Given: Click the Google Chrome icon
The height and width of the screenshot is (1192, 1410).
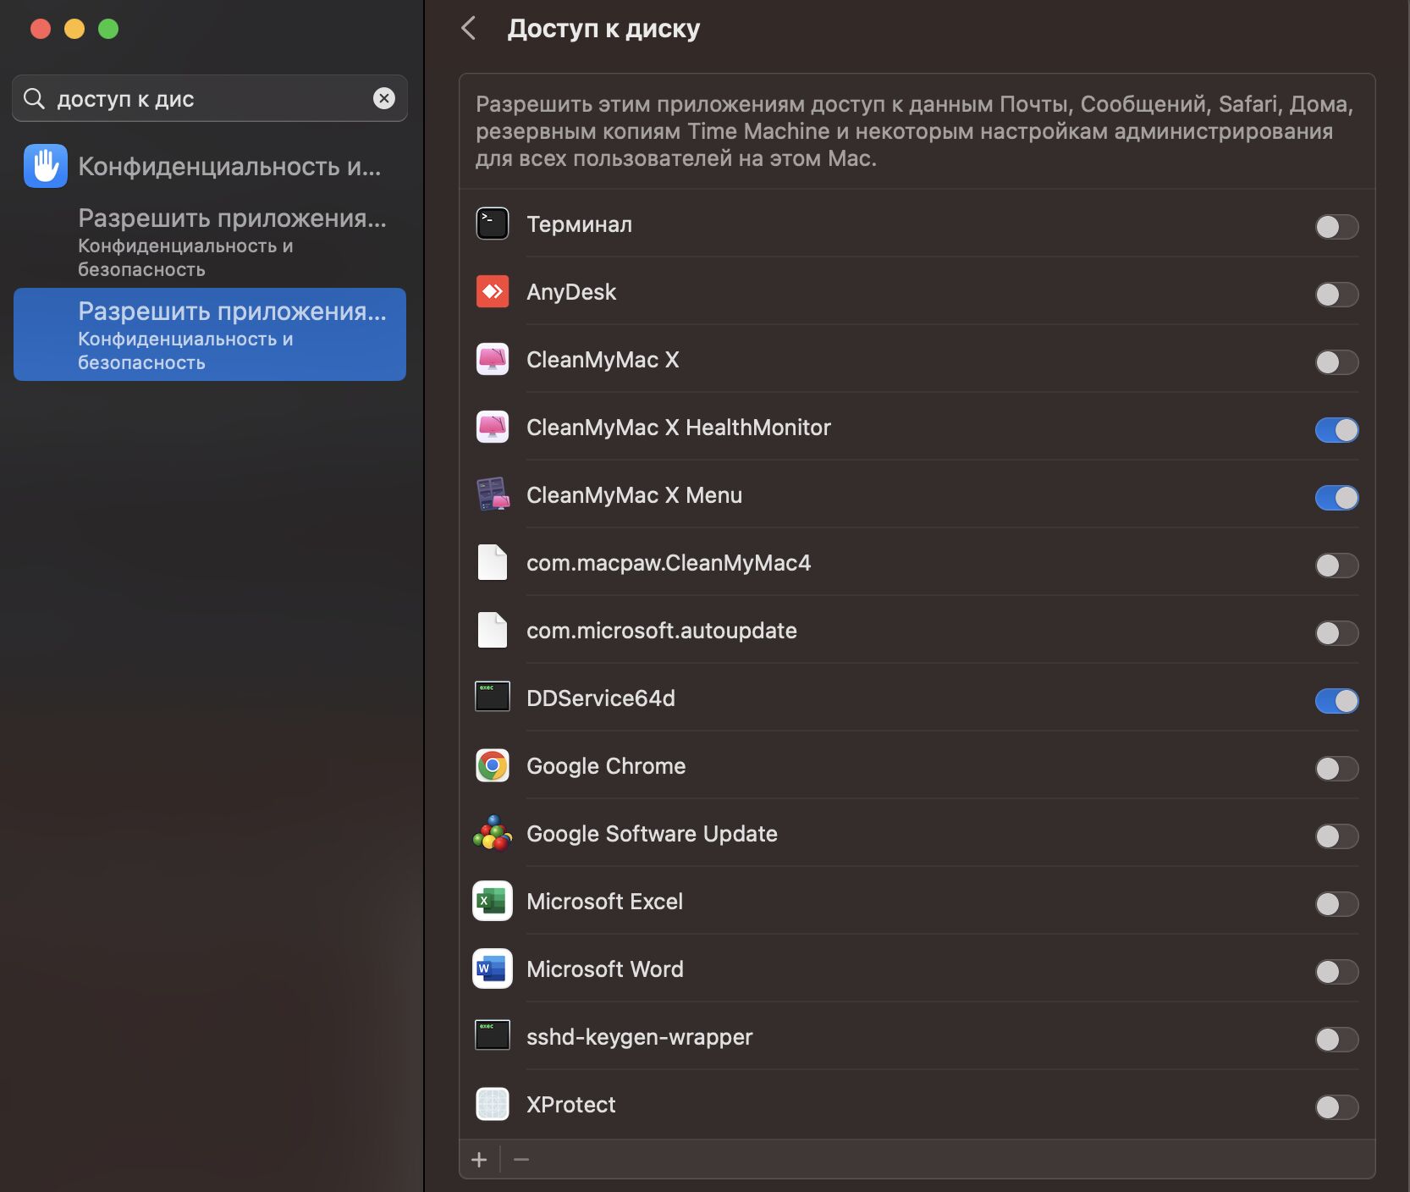Looking at the screenshot, I should click(492, 766).
